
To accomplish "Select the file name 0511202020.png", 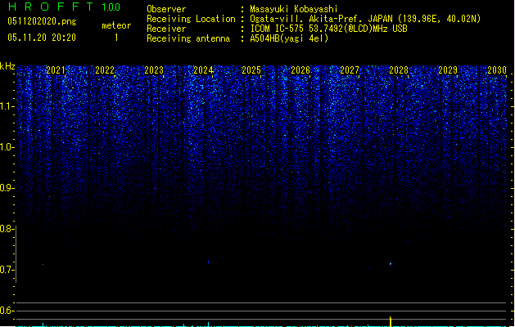I will (x=42, y=21).
